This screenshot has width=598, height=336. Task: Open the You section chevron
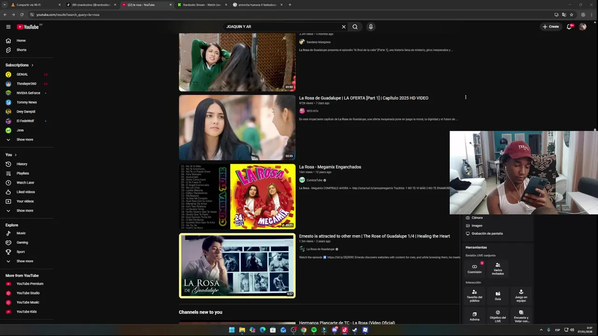click(15, 154)
